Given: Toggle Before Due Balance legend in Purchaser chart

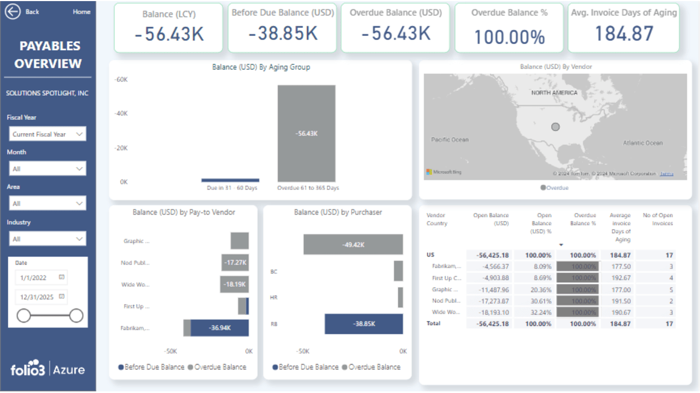Looking at the screenshot, I should click(x=305, y=367).
